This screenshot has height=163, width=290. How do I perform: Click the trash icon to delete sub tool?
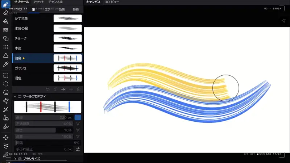[79, 89]
